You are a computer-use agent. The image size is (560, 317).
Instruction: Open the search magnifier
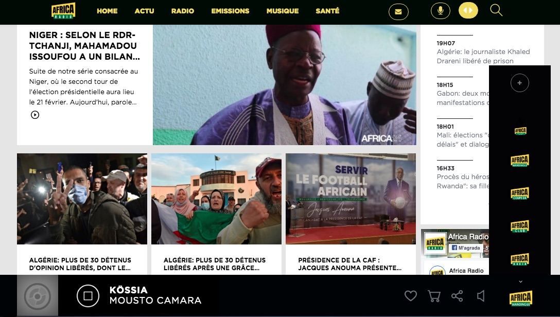496,10
